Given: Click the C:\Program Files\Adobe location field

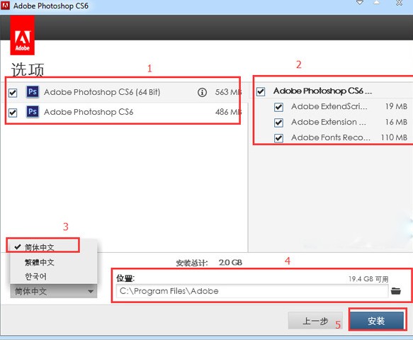Looking at the screenshot, I should pyautogui.click(x=252, y=291).
